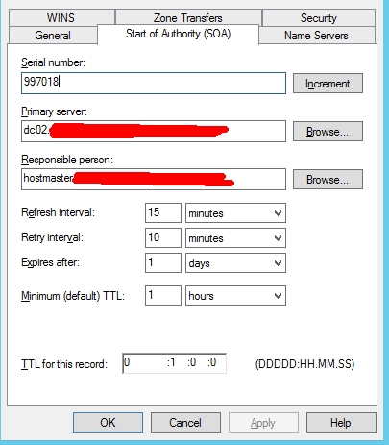Click the Increment serial number button
This screenshot has height=445, width=389.
click(x=328, y=84)
